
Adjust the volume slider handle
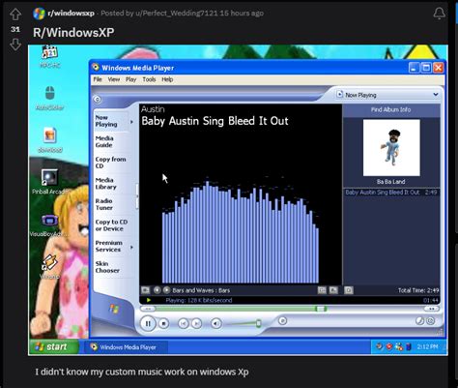258,323
